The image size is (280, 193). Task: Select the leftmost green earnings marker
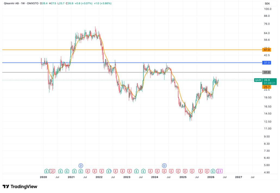pos(46,171)
